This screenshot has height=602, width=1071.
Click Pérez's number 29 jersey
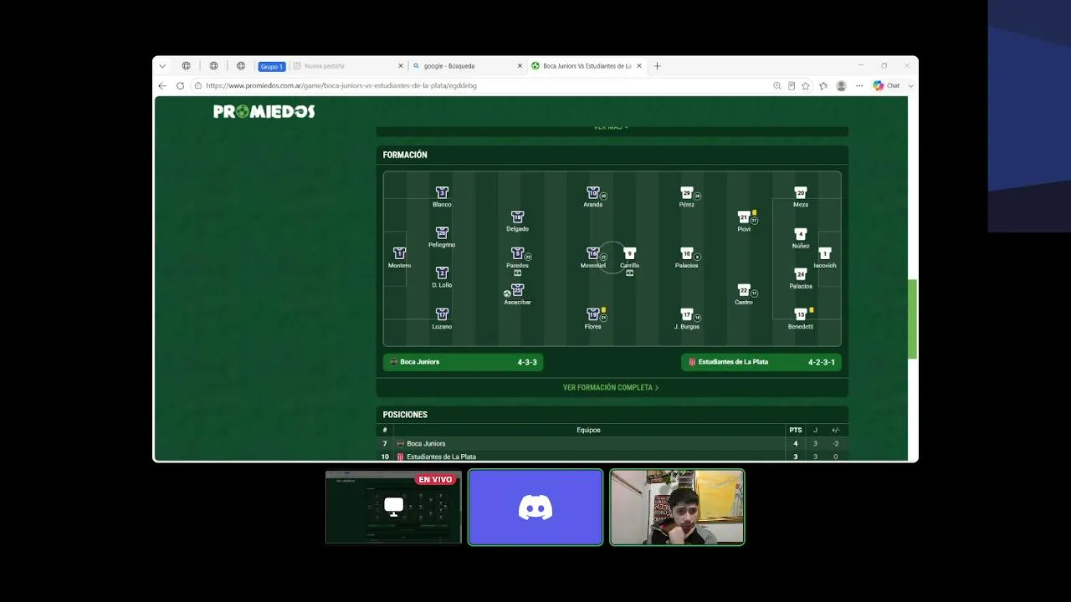coord(687,193)
